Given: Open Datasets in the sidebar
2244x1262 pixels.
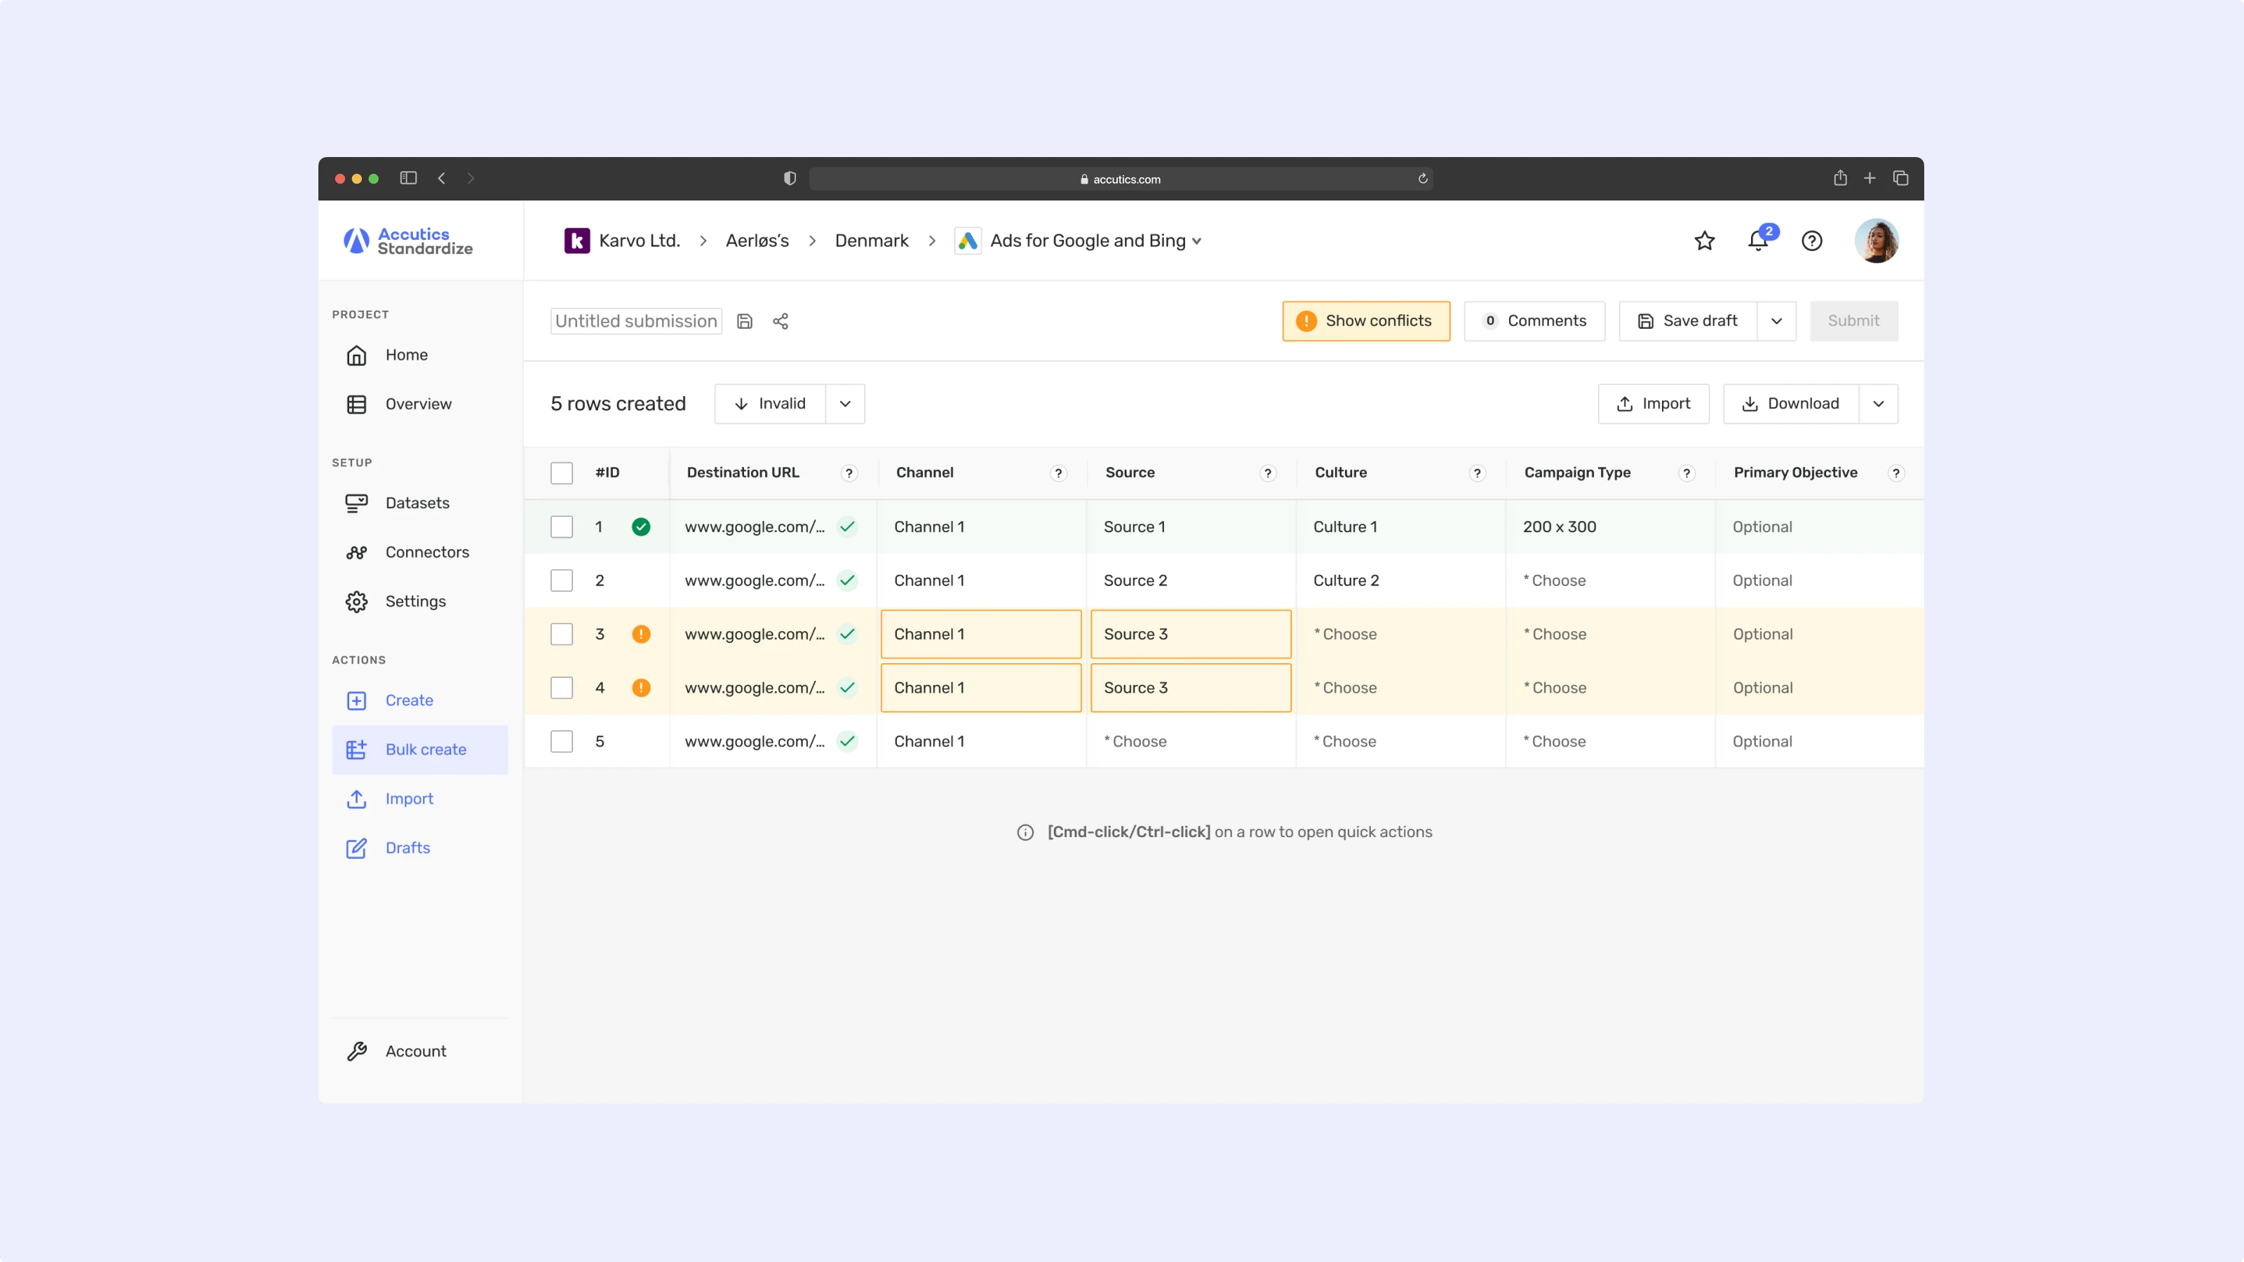Looking at the screenshot, I should pos(417,503).
